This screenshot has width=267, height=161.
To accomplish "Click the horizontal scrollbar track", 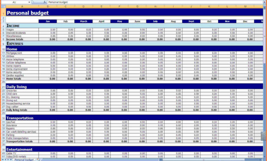I will point(211,160).
